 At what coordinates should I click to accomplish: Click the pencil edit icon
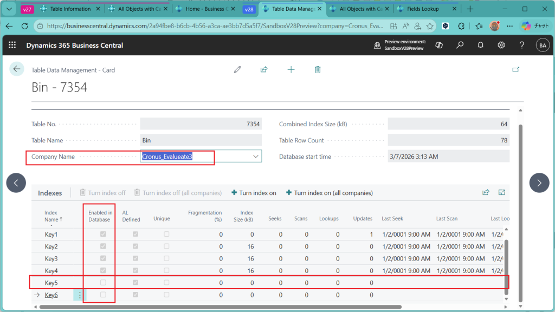[237, 69]
